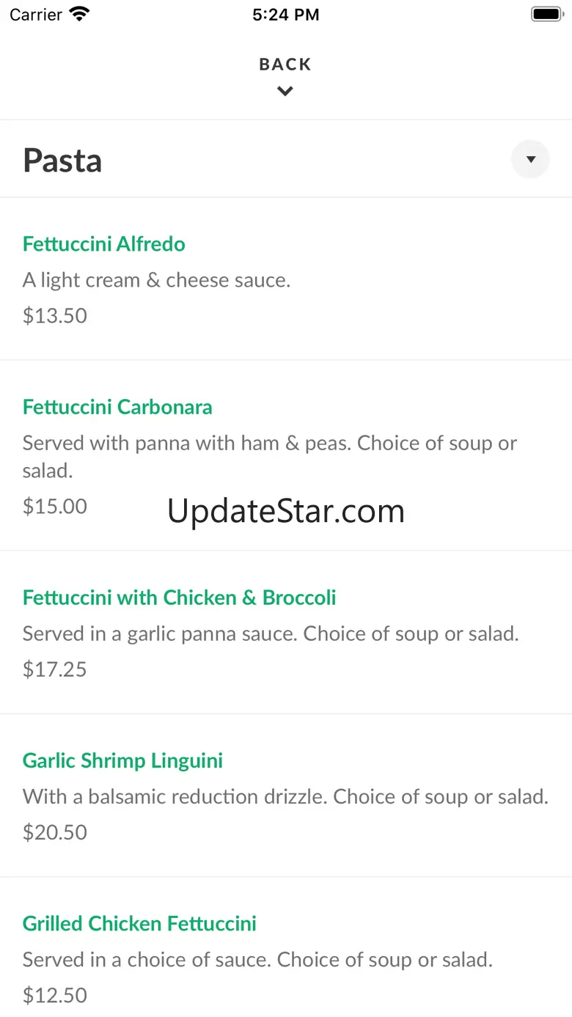Select Garlic Shrimp Linguini

[122, 760]
